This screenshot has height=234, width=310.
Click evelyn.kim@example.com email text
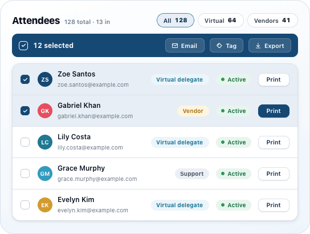(x=93, y=210)
